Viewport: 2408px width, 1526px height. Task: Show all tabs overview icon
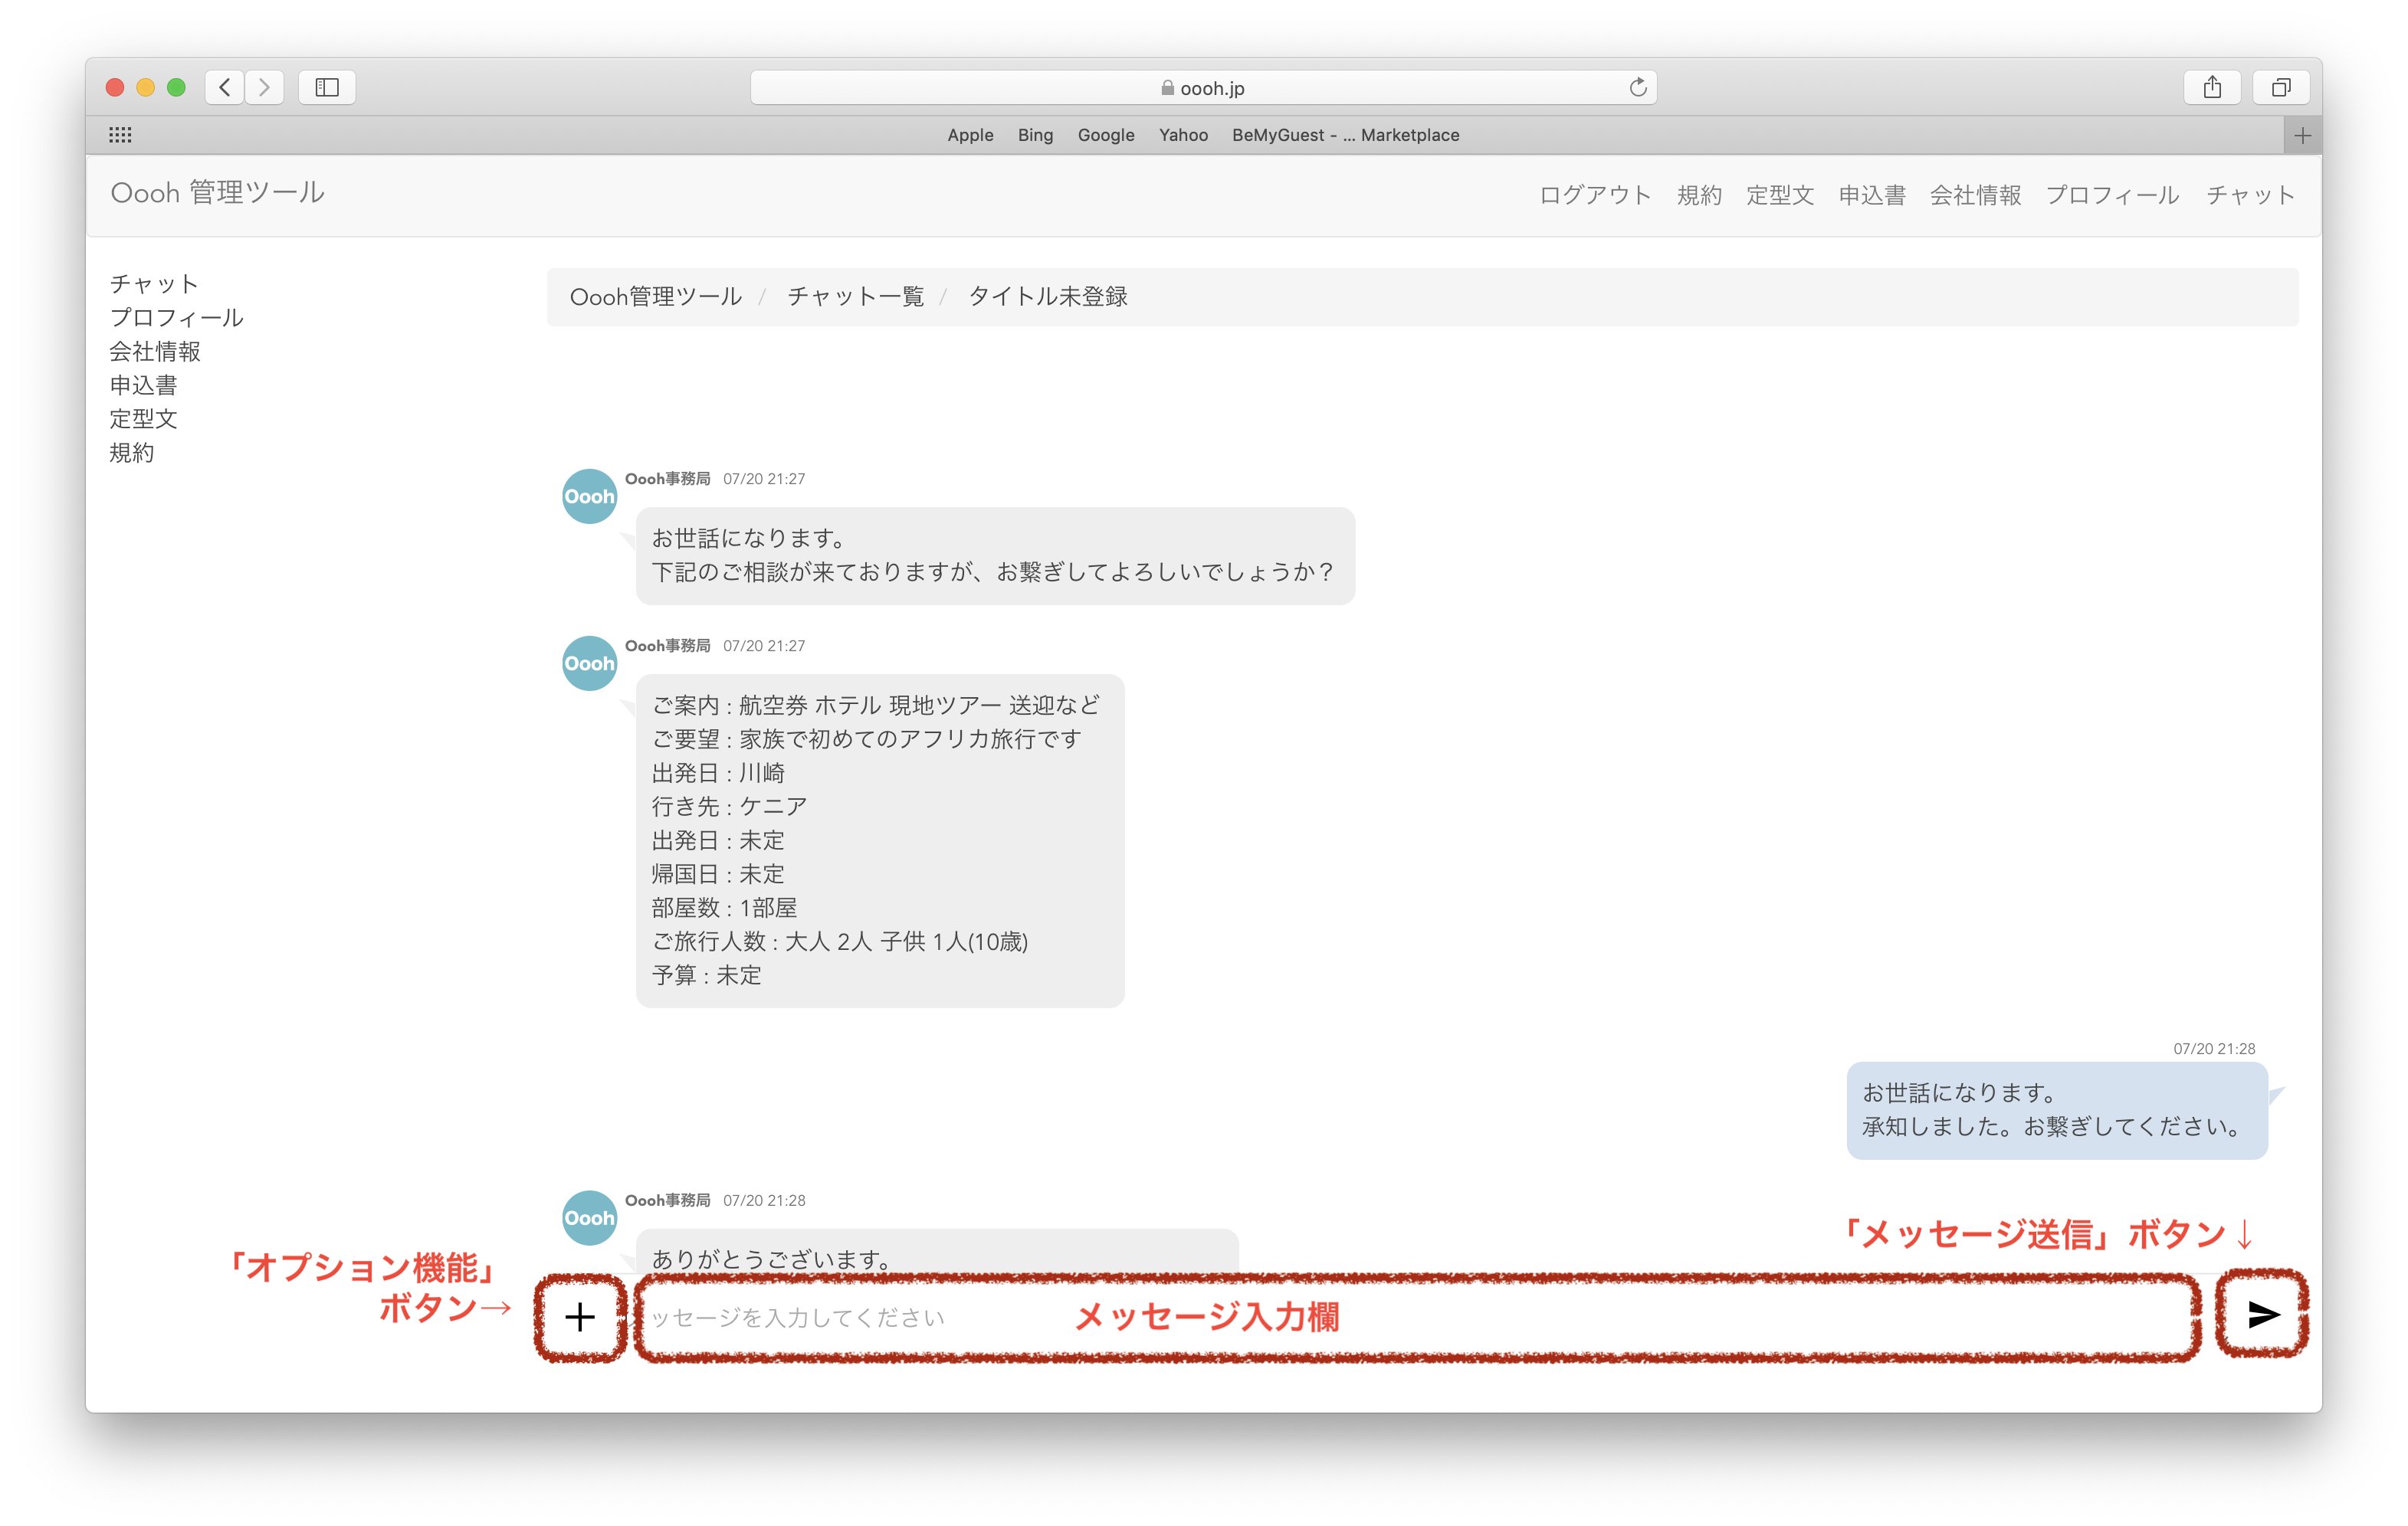point(2281,87)
